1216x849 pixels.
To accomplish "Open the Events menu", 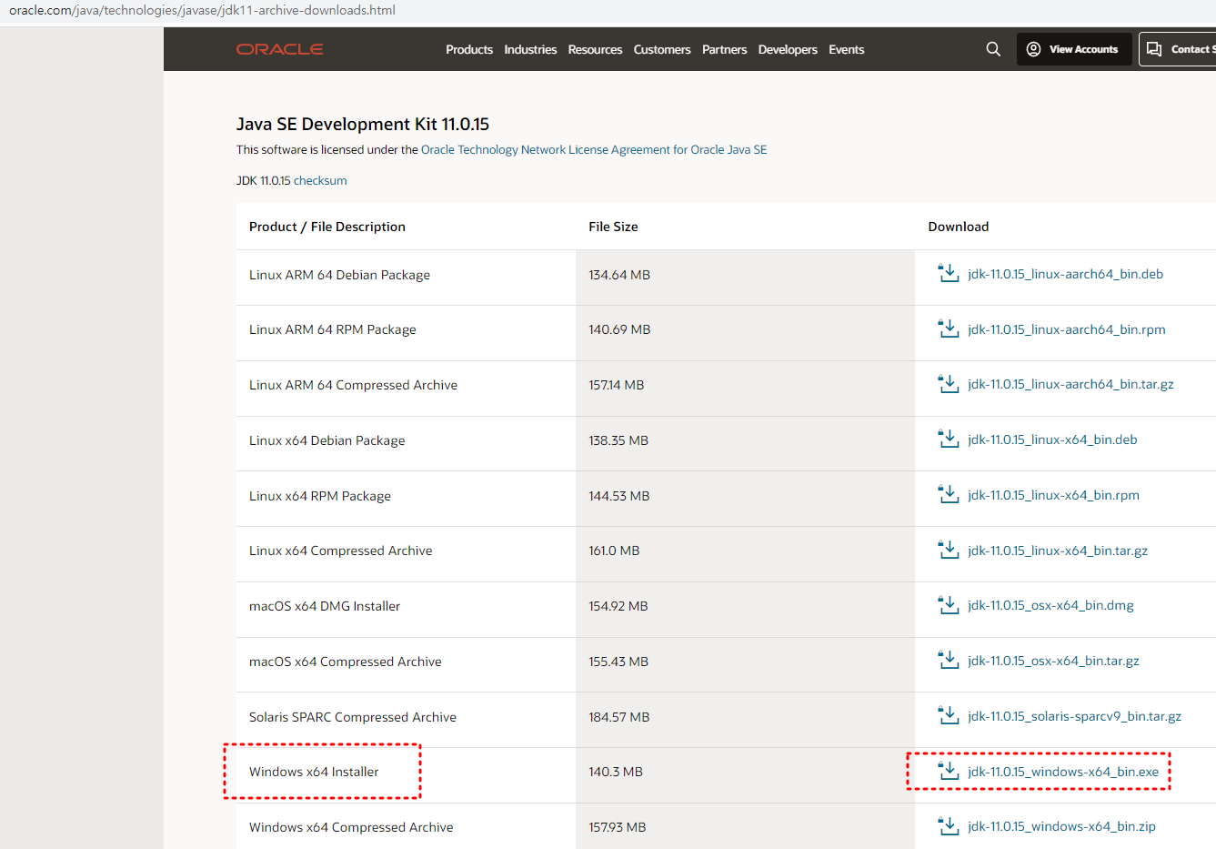I will coord(846,49).
